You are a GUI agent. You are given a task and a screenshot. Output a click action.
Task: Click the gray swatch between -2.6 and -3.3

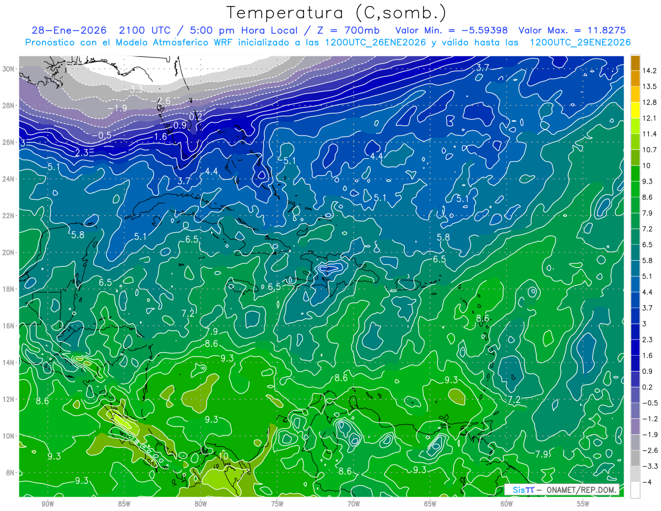[635, 458]
